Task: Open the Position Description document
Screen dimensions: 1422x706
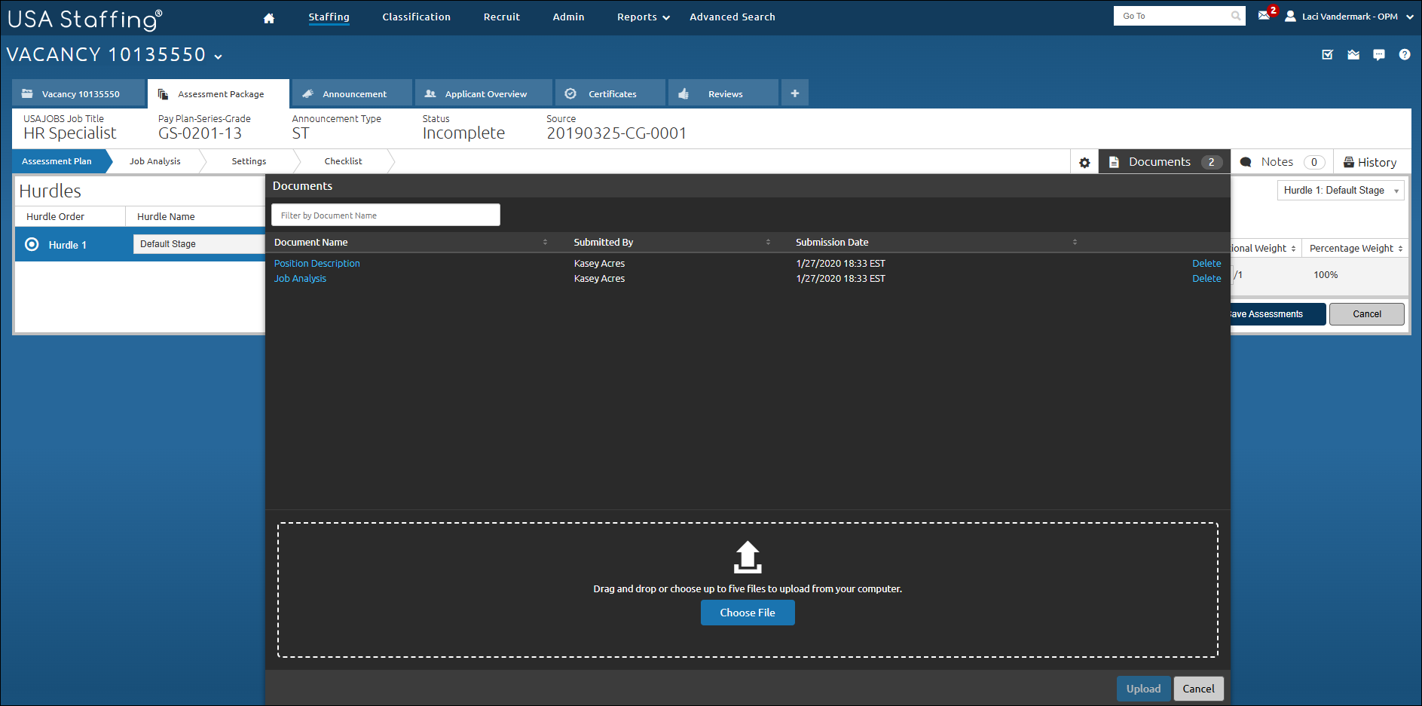Action: pos(317,264)
